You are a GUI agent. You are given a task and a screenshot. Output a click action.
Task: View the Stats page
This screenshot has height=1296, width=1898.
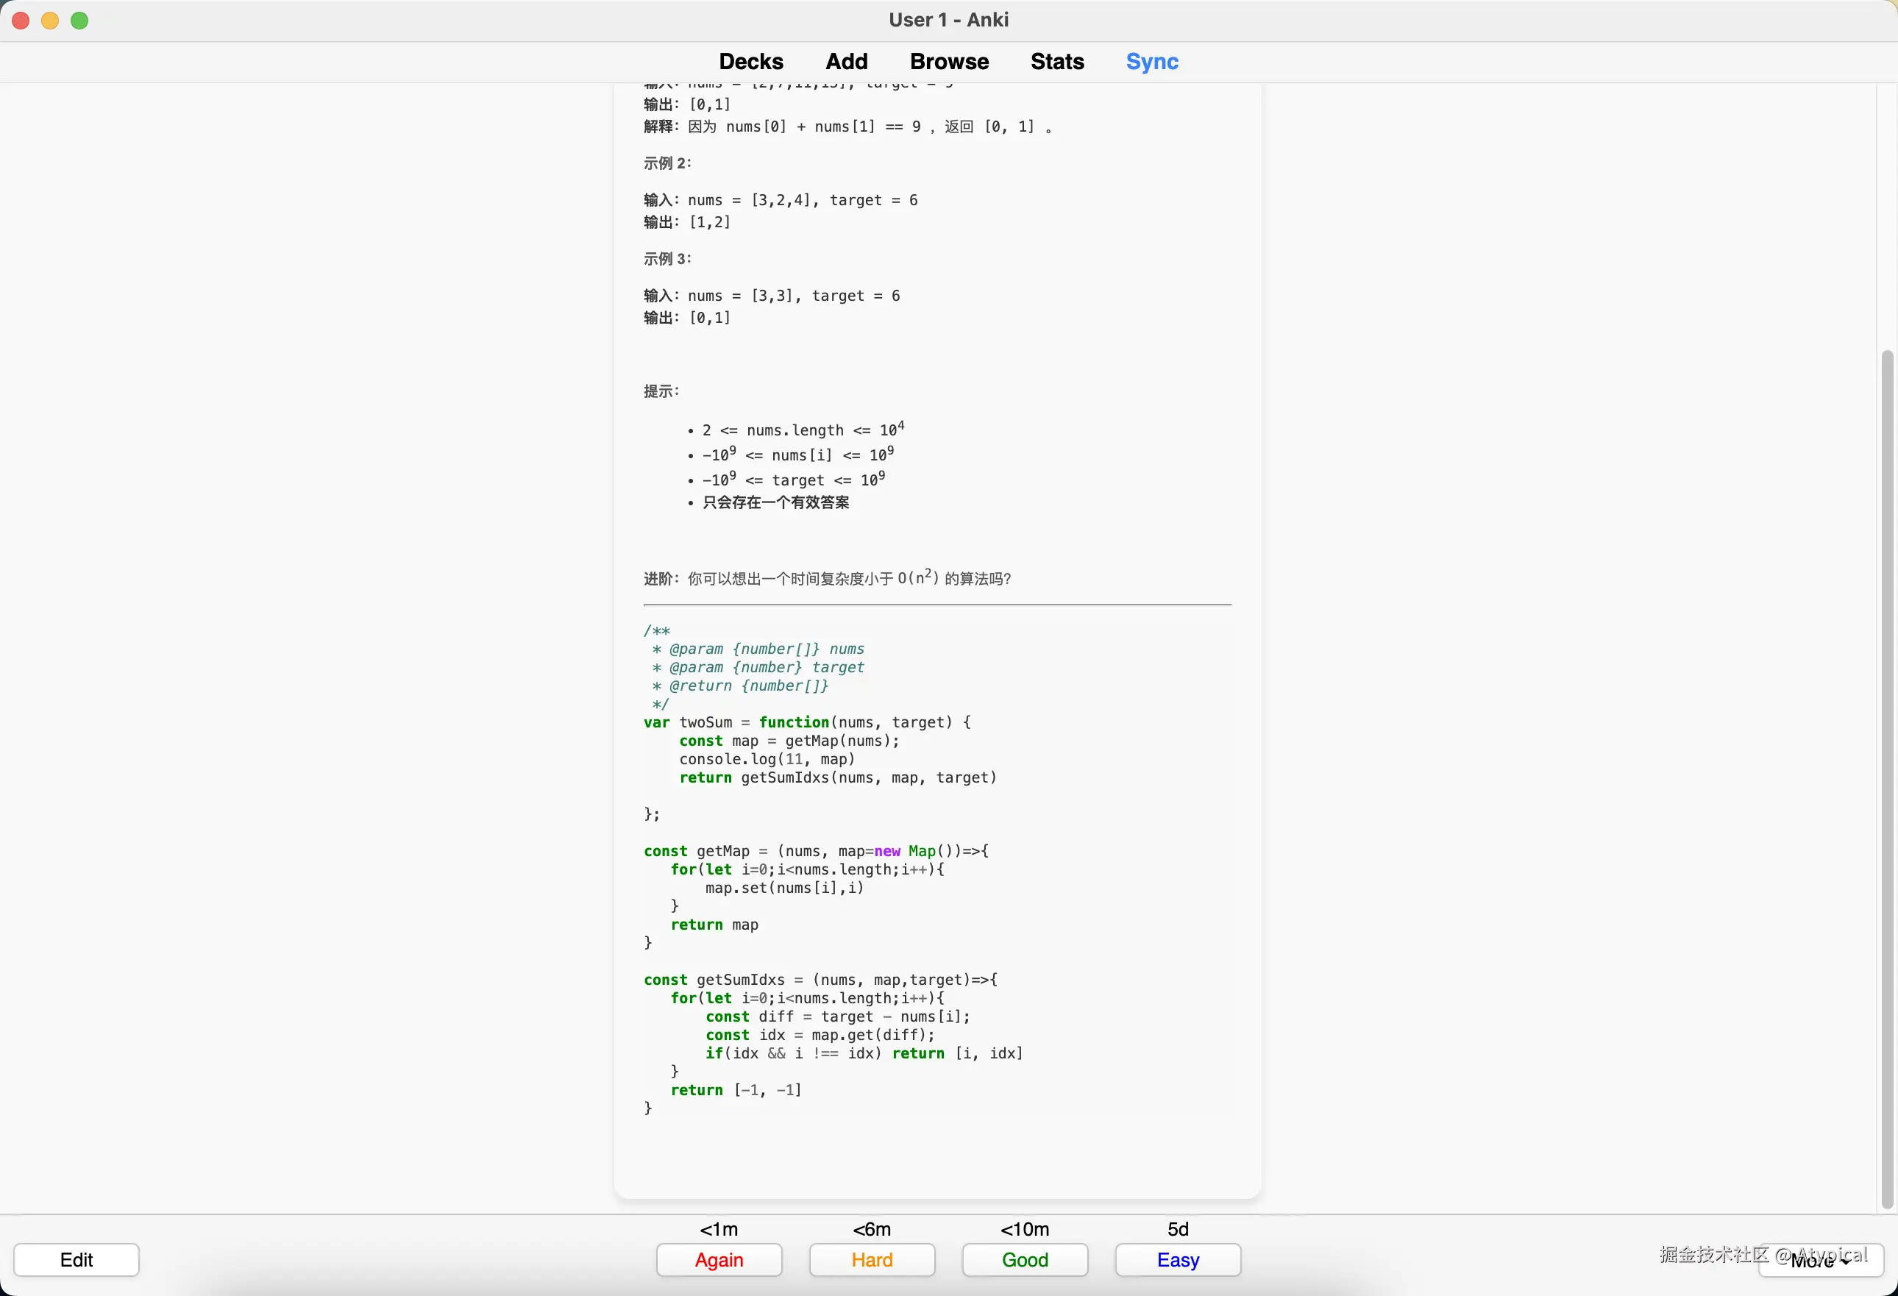1057,61
